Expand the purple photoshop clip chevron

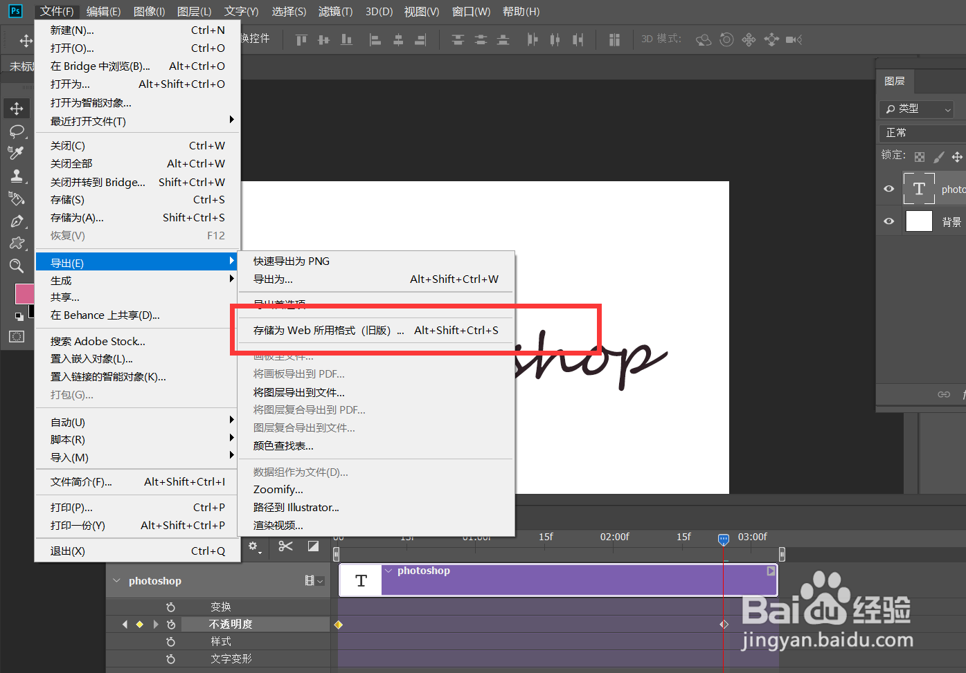tap(388, 571)
